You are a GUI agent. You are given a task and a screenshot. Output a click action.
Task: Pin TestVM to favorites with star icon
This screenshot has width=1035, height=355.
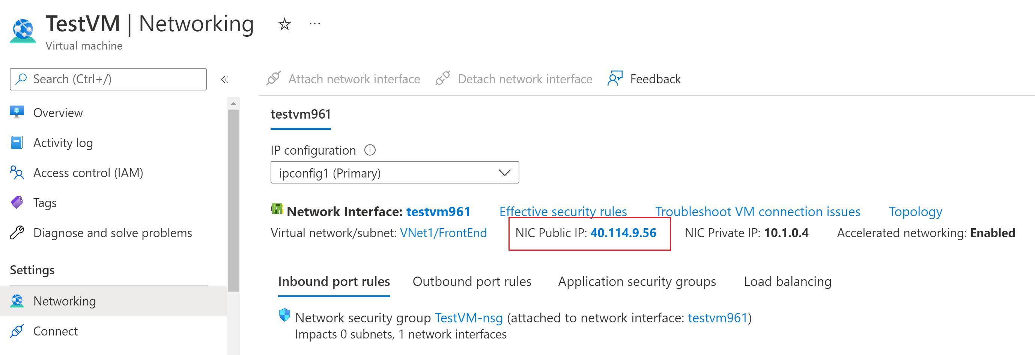pyautogui.click(x=284, y=24)
